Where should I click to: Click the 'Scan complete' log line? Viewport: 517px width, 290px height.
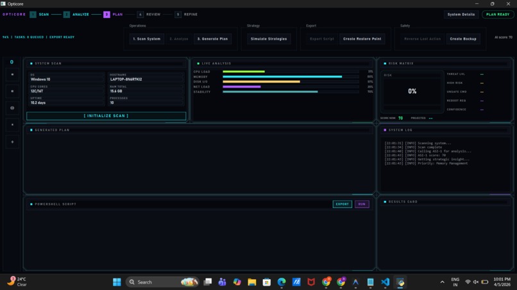point(413,147)
